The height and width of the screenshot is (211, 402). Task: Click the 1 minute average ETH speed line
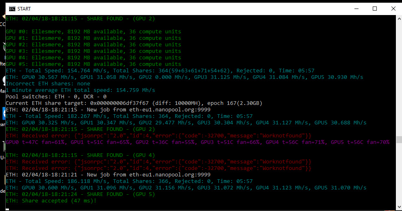click(80, 90)
